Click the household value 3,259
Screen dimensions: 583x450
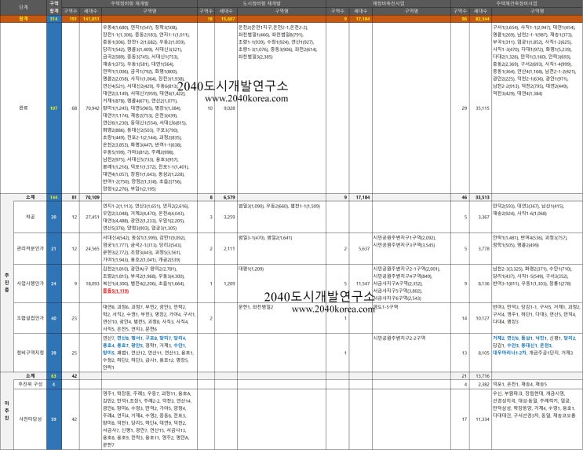point(229,217)
